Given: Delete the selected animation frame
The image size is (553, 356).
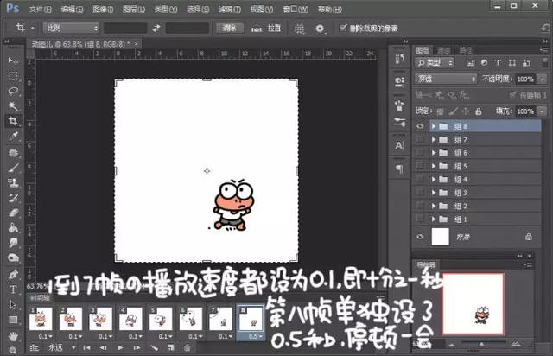Looking at the screenshot, I should pyautogui.click(x=188, y=348).
